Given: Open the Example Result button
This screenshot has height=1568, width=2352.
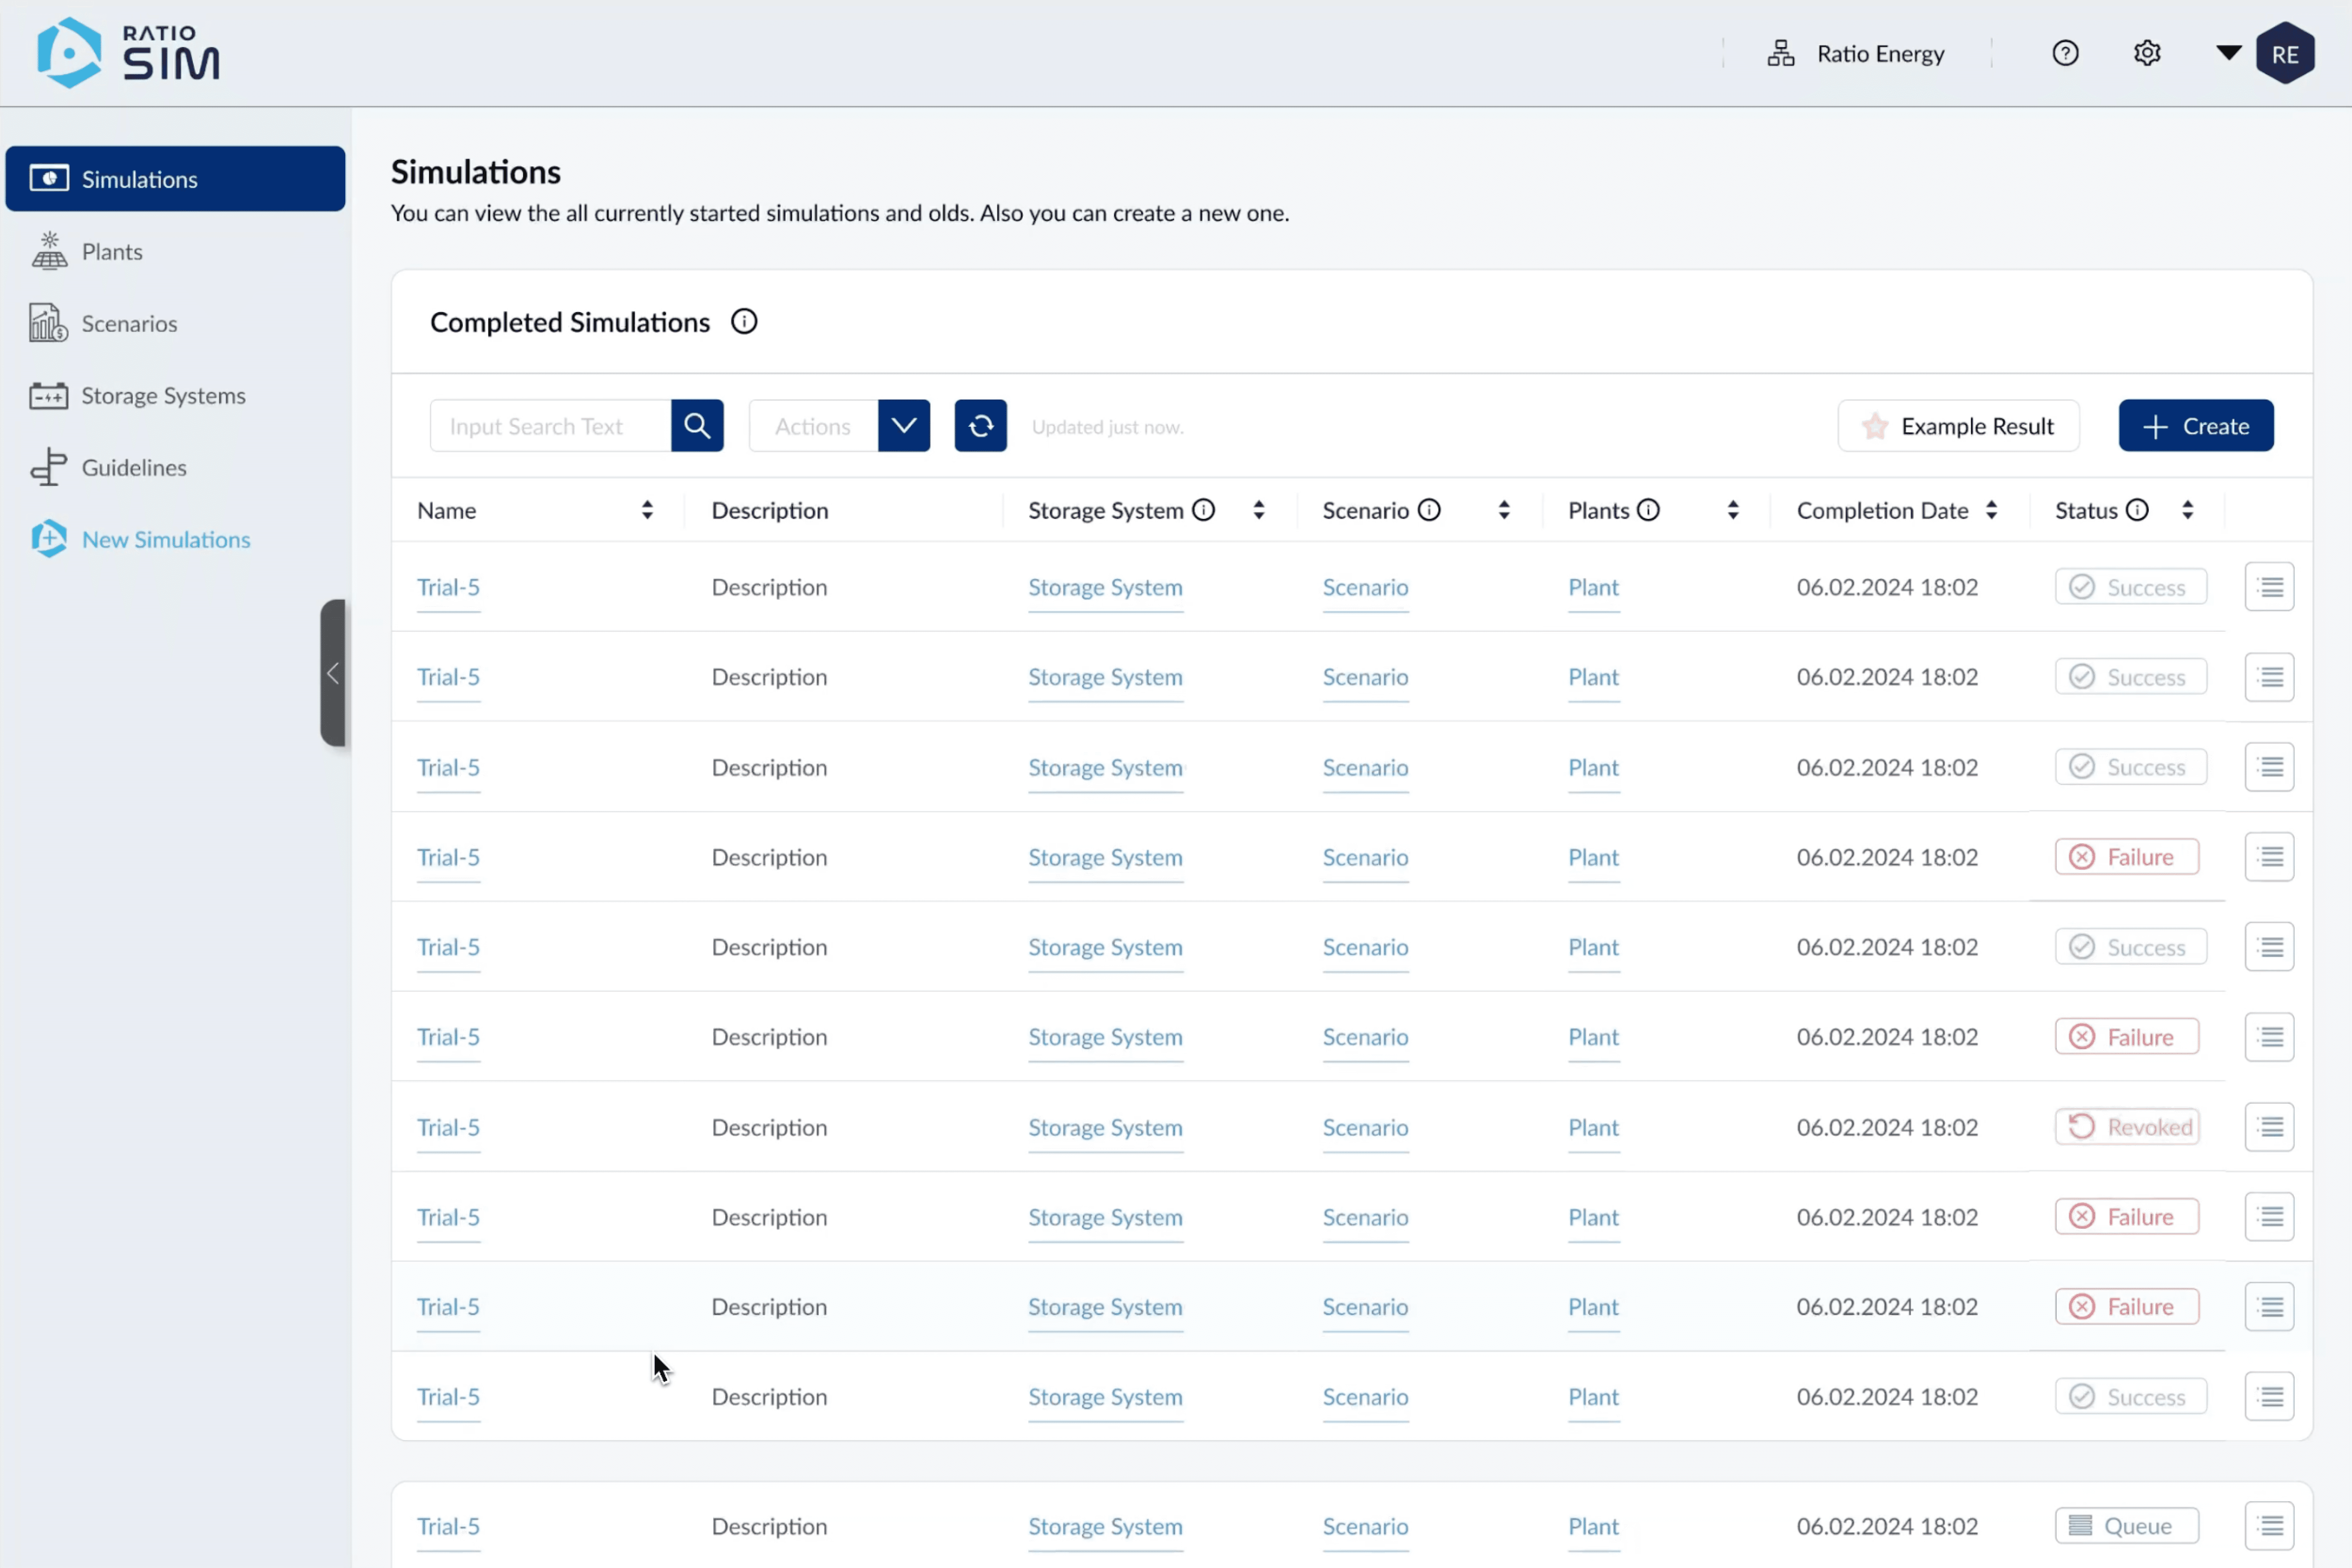Looking at the screenshot, I should (1958, 426).
